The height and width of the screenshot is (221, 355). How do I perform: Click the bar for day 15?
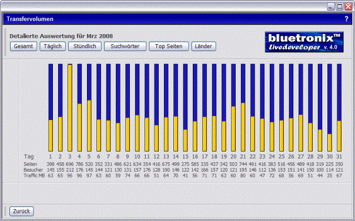[x=185, y=108]
